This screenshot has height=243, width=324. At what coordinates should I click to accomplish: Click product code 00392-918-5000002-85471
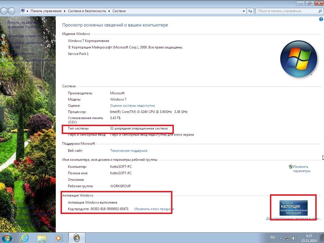tap(110, 209)
